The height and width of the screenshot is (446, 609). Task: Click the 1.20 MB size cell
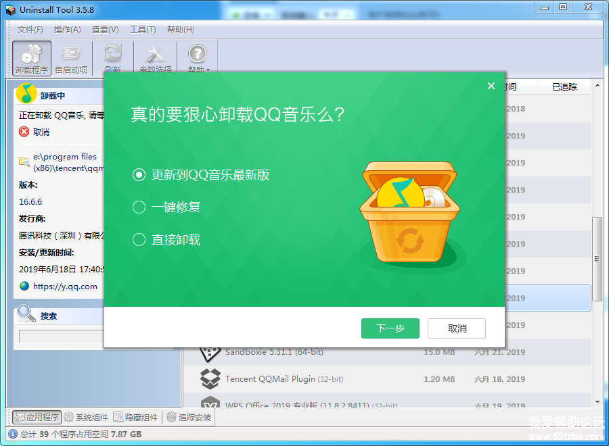point(439,379)
